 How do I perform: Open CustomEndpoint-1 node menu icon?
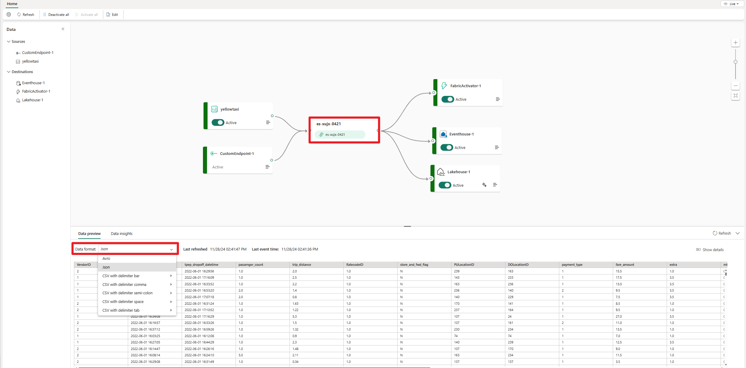point(267,167)
